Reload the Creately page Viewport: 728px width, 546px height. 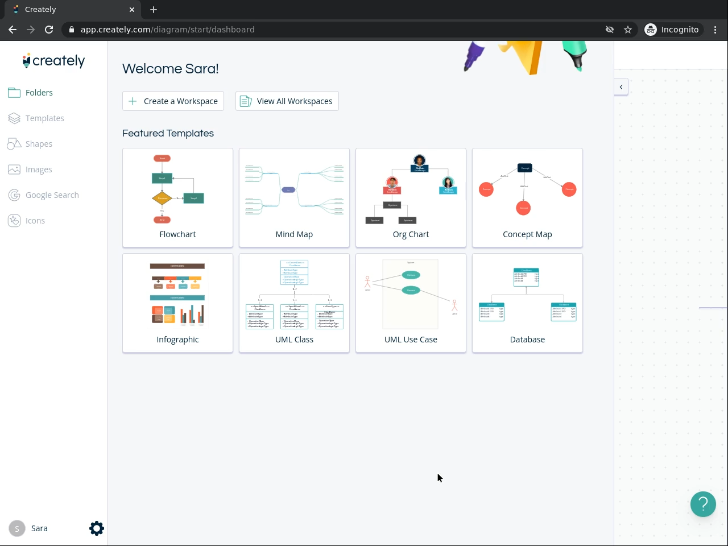[49, 30]
